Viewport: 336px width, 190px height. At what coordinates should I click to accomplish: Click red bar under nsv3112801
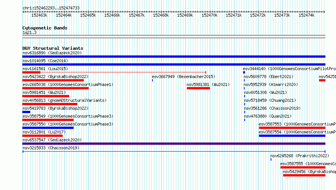click(x=42, y=136)
